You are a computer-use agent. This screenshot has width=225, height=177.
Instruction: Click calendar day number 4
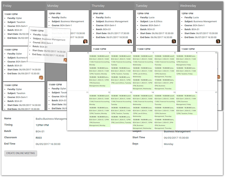pos(88,53)
